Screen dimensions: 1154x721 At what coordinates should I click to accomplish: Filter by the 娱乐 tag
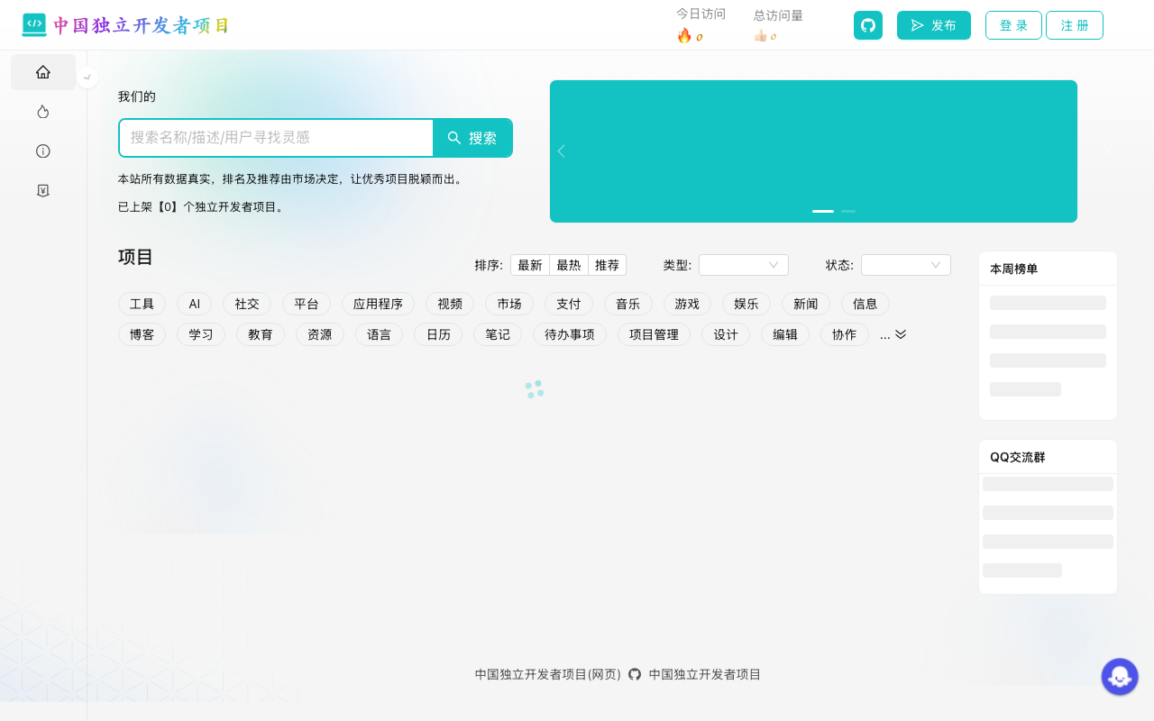point(746,304)
